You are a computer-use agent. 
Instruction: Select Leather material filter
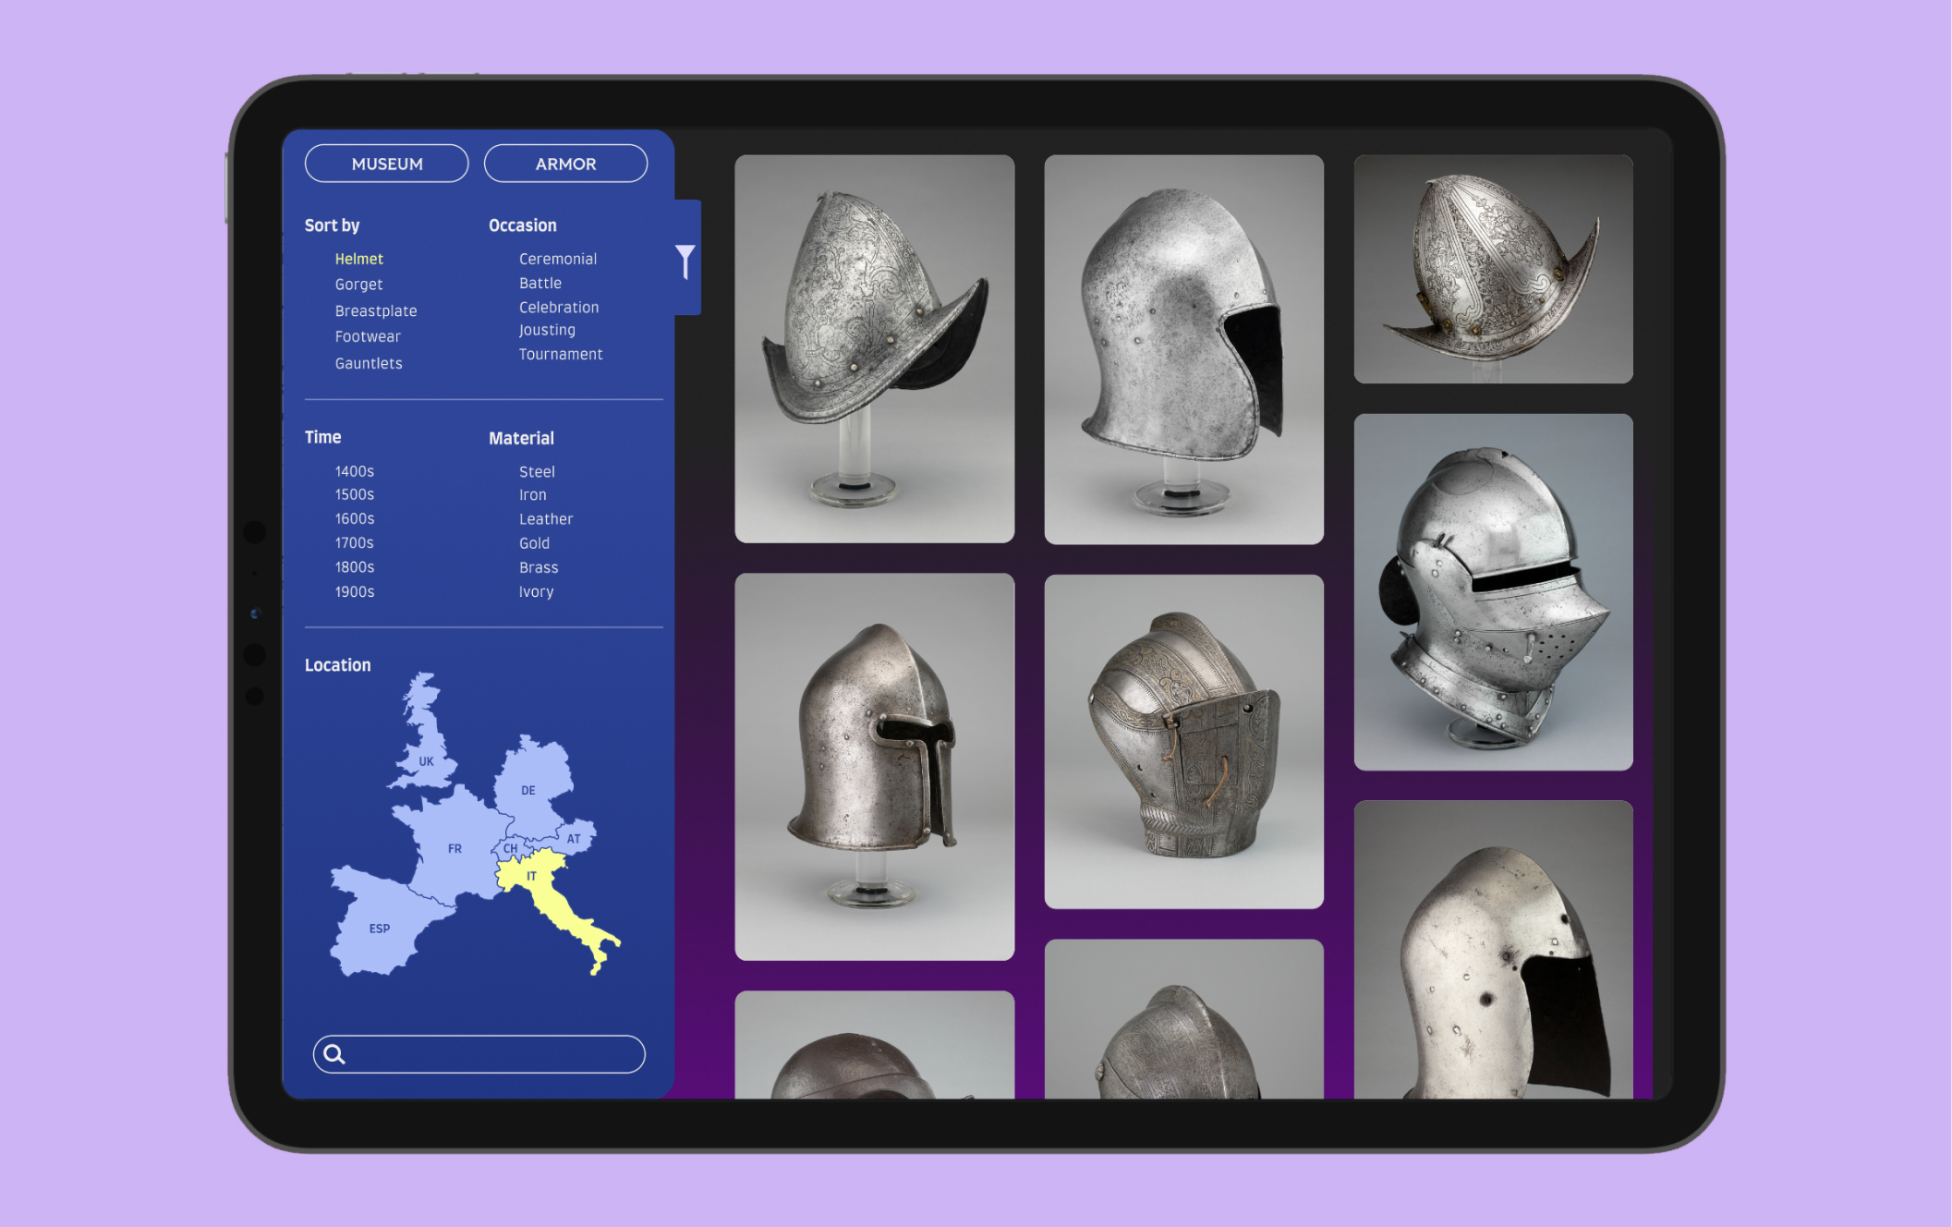coord(545,519)
